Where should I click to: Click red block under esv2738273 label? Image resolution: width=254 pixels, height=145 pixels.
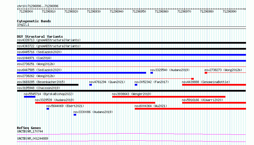click(206, 73)
